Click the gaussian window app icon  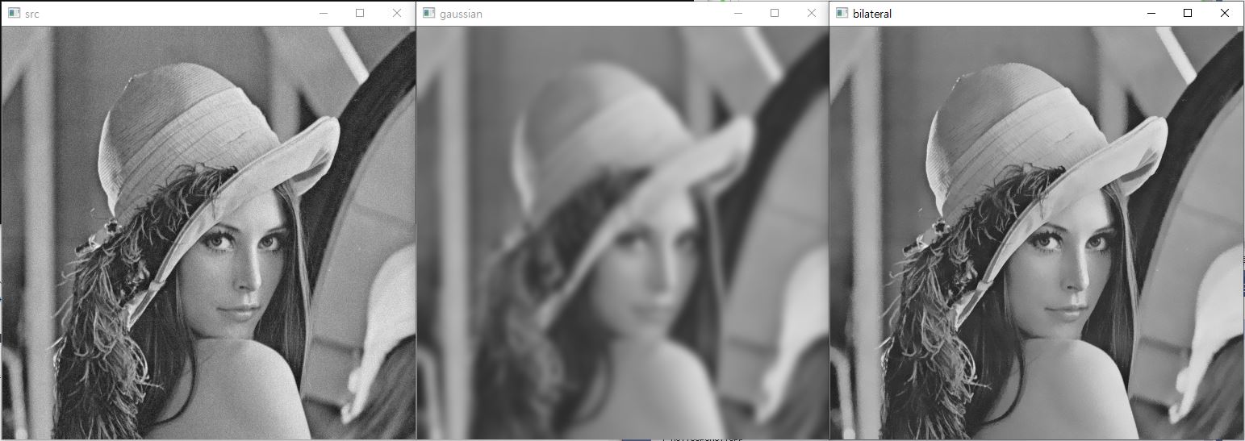428,14
